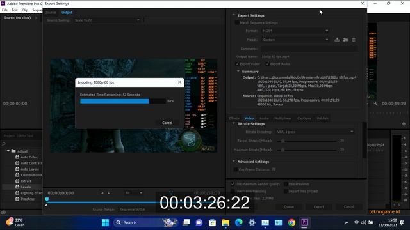
Task: Click the volume icon in system tray
Action: (x=363, y=222)
